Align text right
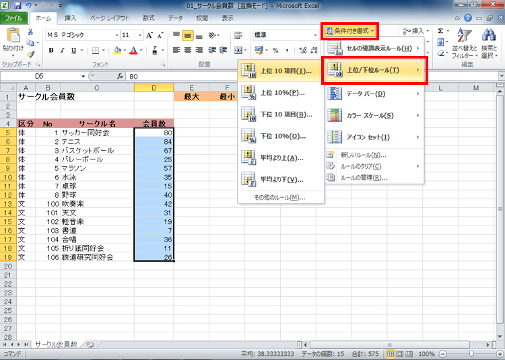This screenshot has height=360, width=505. pos(199,50)
